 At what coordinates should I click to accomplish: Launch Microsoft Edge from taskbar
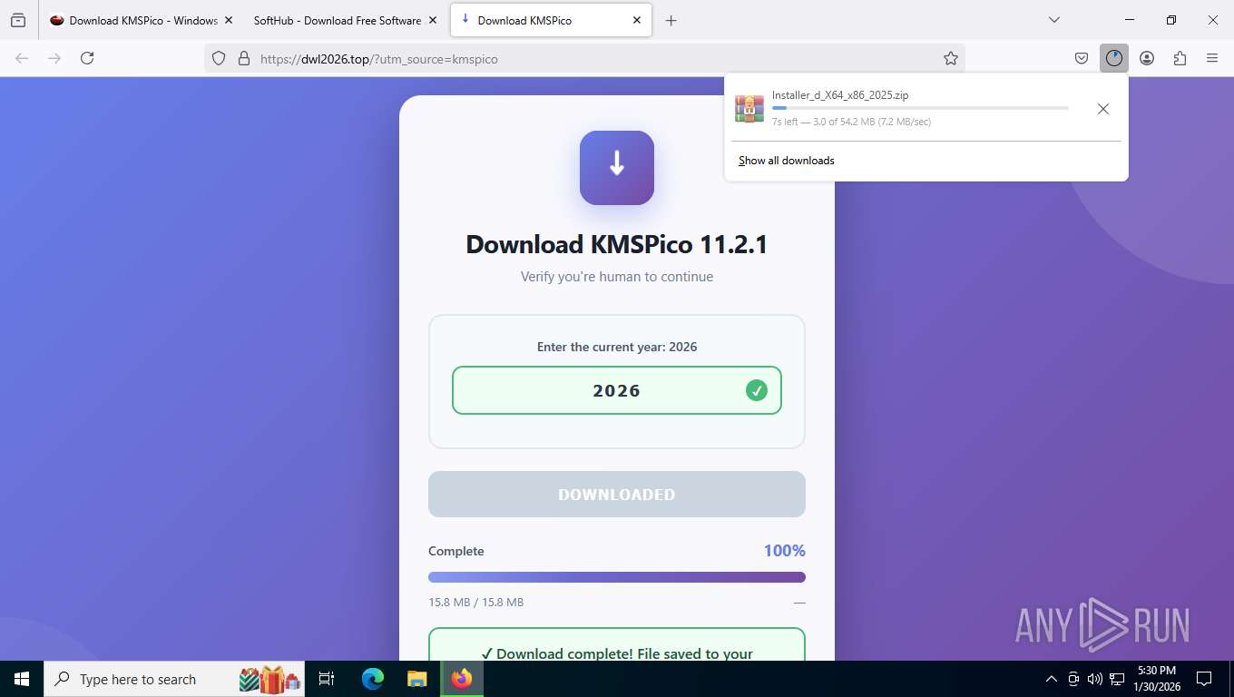(x=373, y=679)
